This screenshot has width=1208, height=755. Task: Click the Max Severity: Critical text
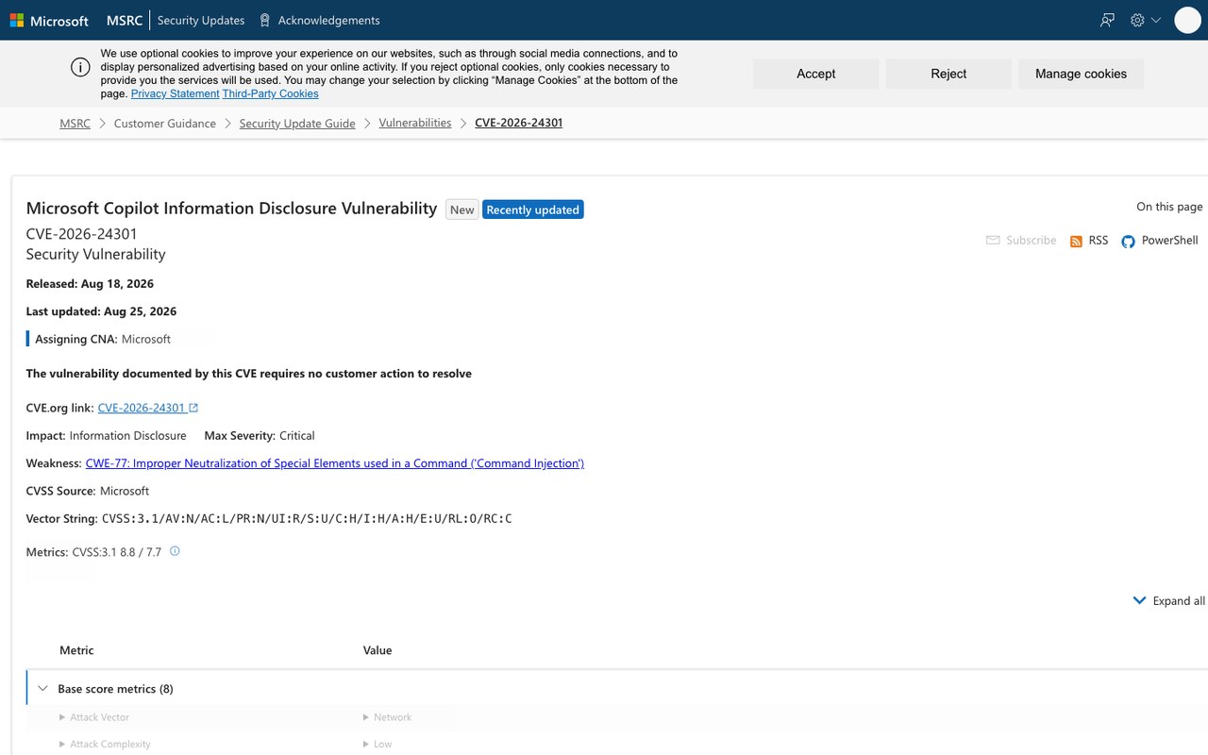coord(260,436)
